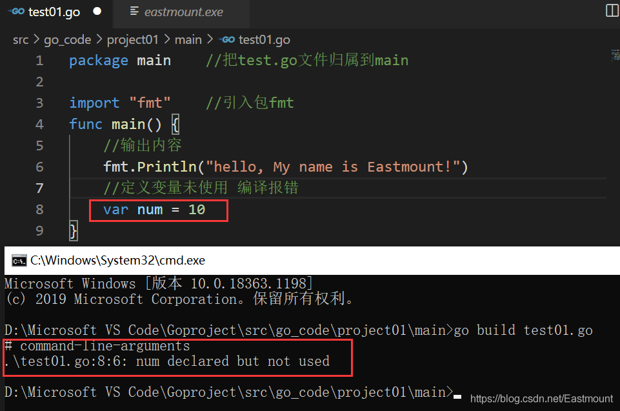Click the file icon on eastmount.exe tab

click(134, 11)
